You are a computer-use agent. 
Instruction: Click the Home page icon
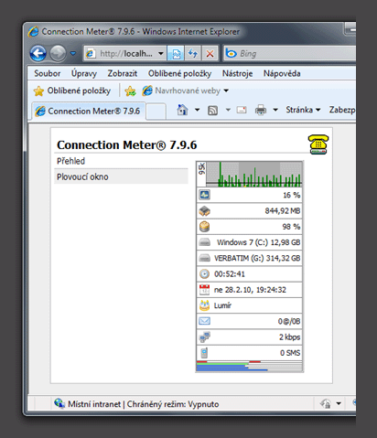point(182,110)
